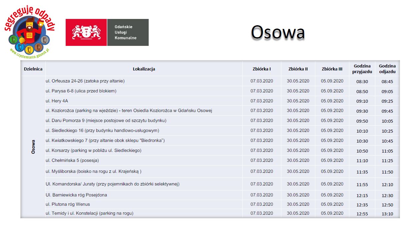The height and width of the screenshot is (231, 419).
Task: Click the ul. Hery 4A location entry
Action: pos(57,101)
